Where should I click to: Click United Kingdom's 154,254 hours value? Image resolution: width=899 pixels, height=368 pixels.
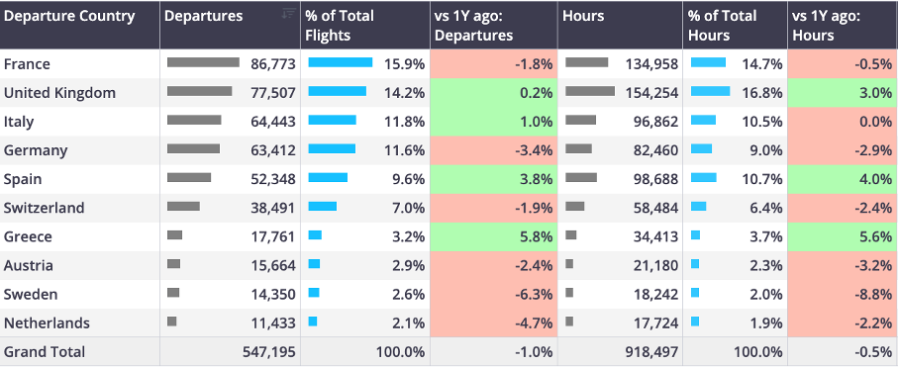pos(651,93)
